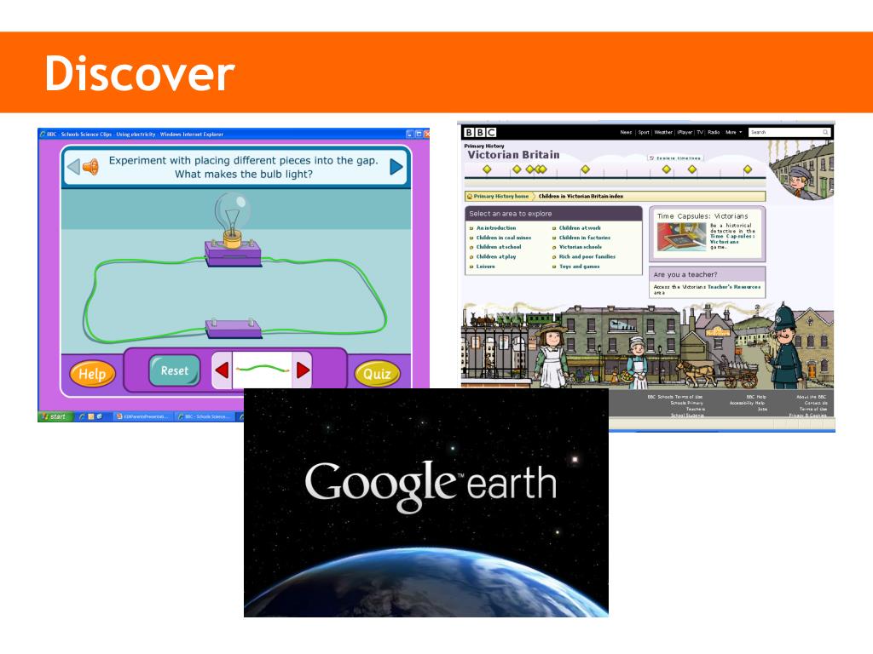
Task: Click the light bulb in the circuit
Action: [x=232, y=220]
